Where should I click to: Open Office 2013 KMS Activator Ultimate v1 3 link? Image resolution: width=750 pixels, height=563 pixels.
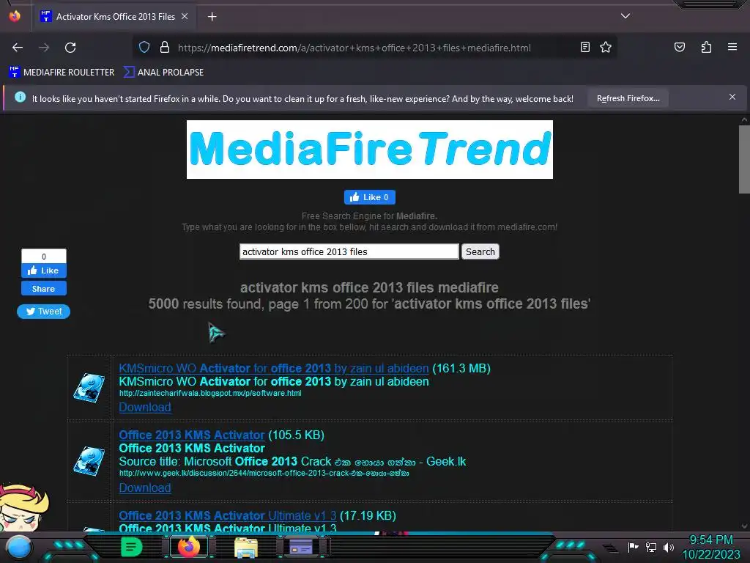pos(227,515)
